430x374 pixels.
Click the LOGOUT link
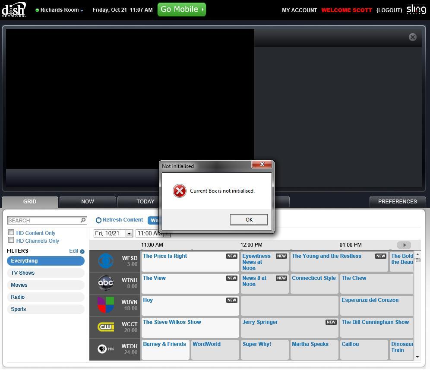point(389,10)
